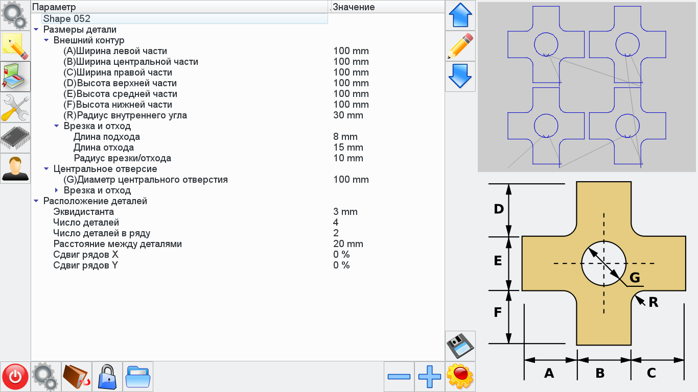
Task: Click the cross shape dimension diagram
Action: point(587,281)
